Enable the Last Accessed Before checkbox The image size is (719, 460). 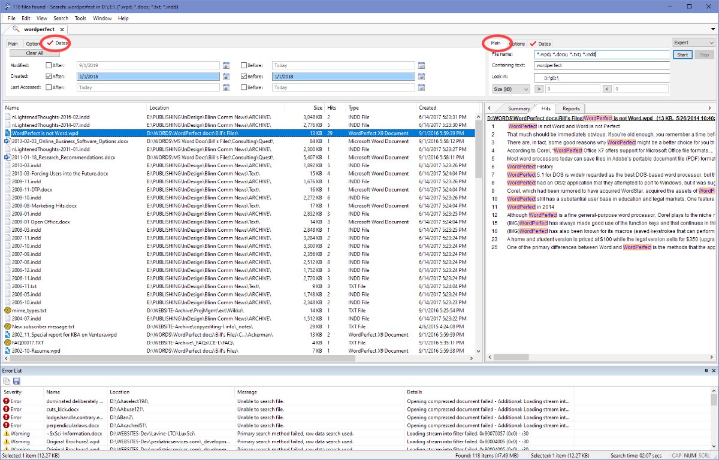244,87
